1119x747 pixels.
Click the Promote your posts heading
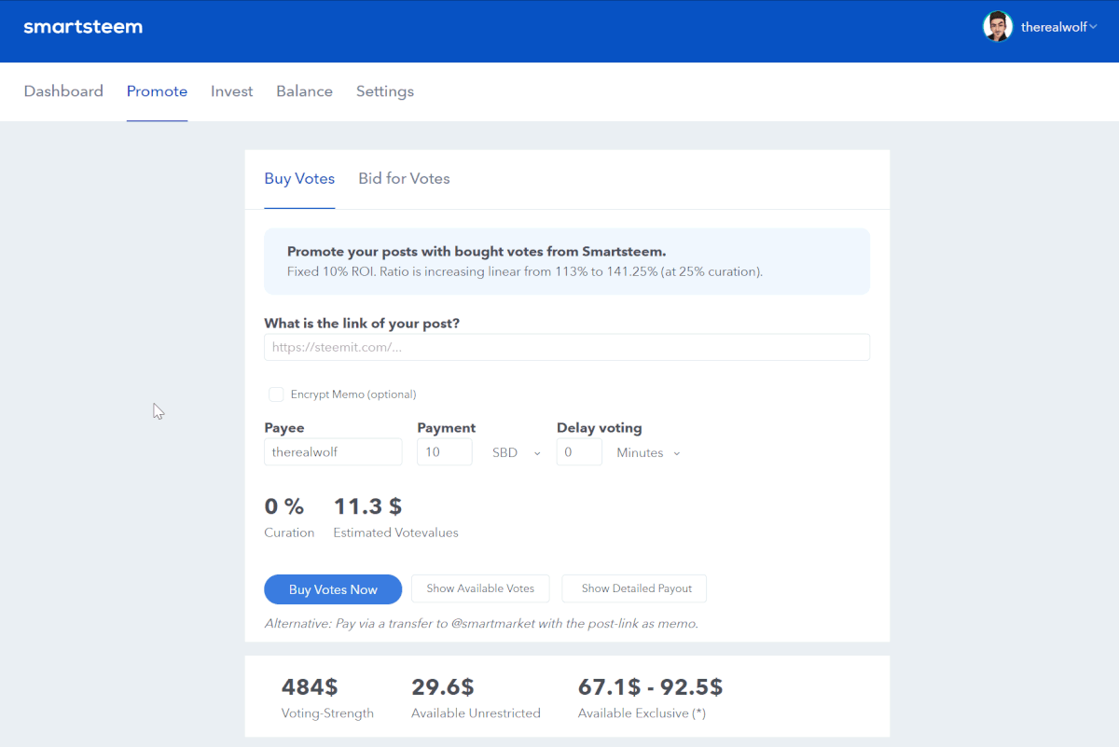[x=477, y=252]
